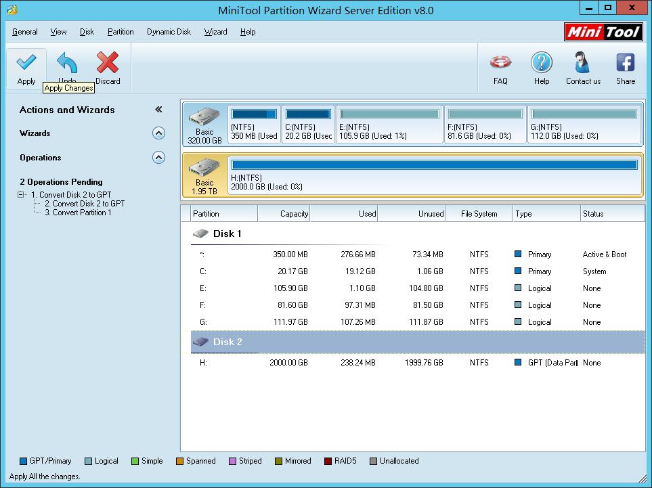This screenshot has height=488, width=652.
Task: Open the FAQ lifebuoy icon
Action: [x=500, y=63]
